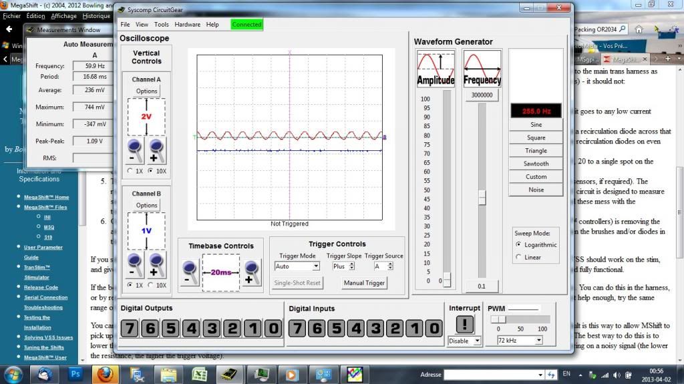
Task: Go to browser home page icon
Action: coord(639,29)
